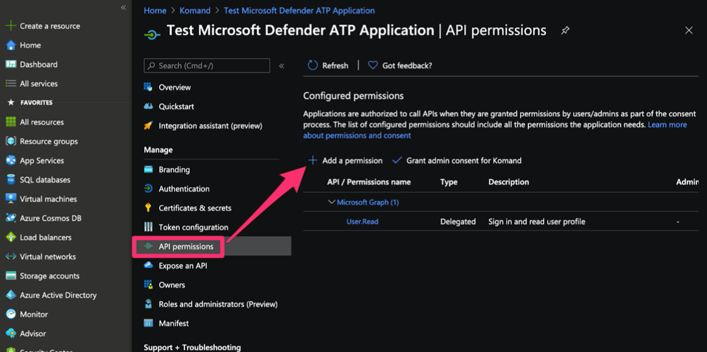
Task: Click the Integration assistant rocket icon
Action: click(148, 126)
